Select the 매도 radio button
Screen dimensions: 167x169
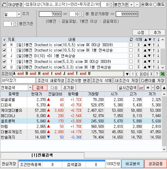[x=155, y=4]
